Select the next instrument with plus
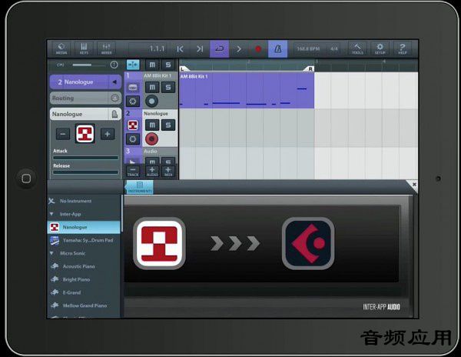This screenshot has height=357, width=461. (108, 134)
